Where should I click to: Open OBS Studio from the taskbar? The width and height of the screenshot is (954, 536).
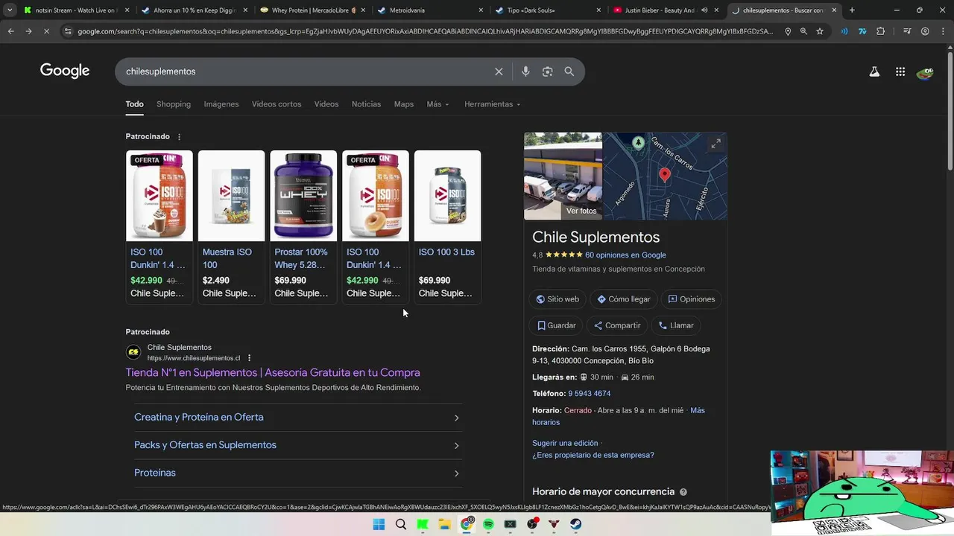click(x=532, y=524)
